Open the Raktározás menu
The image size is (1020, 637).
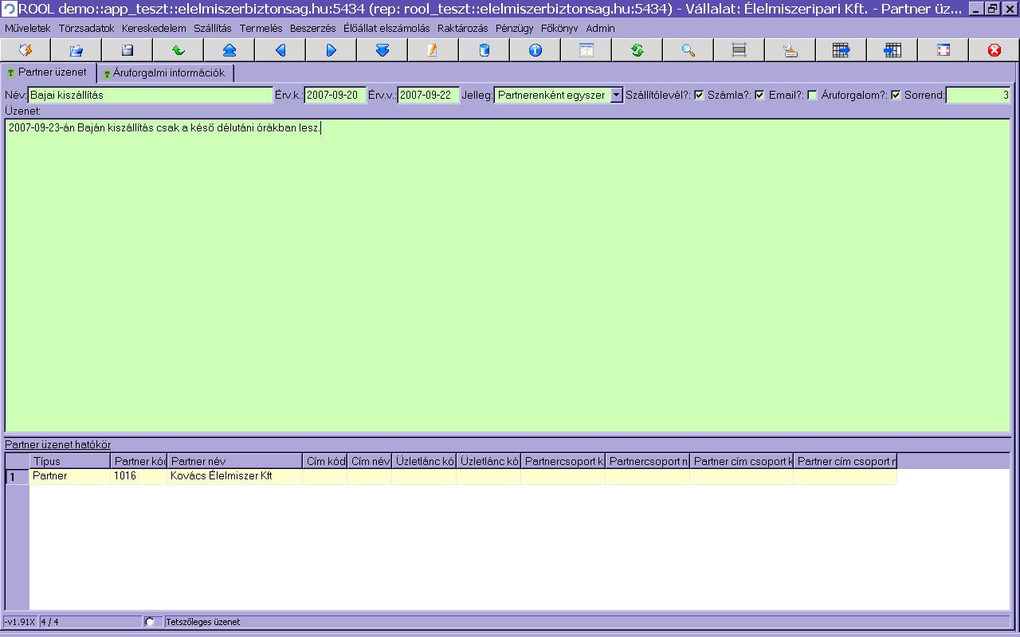(462, 28)
